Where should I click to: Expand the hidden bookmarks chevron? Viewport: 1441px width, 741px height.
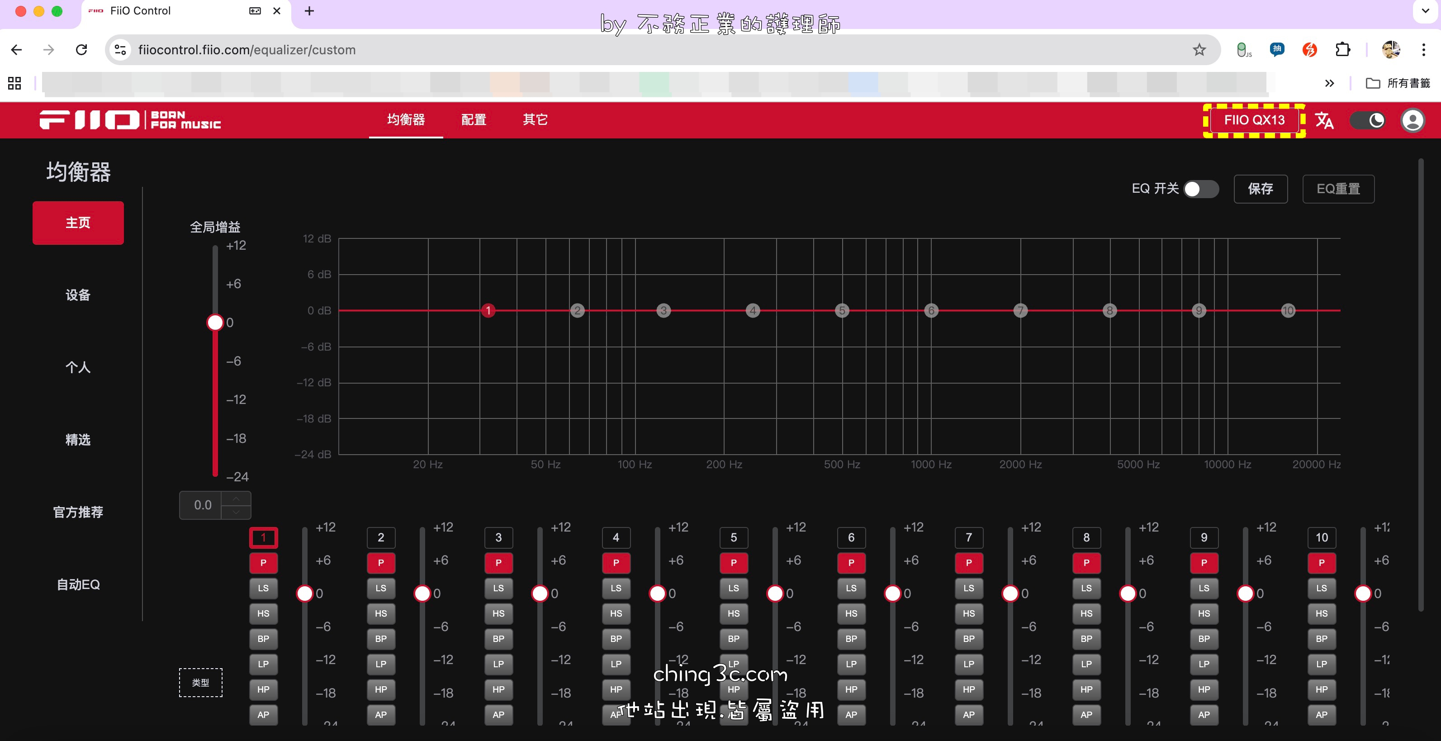pyautogui.click(x=1329, y=83)
